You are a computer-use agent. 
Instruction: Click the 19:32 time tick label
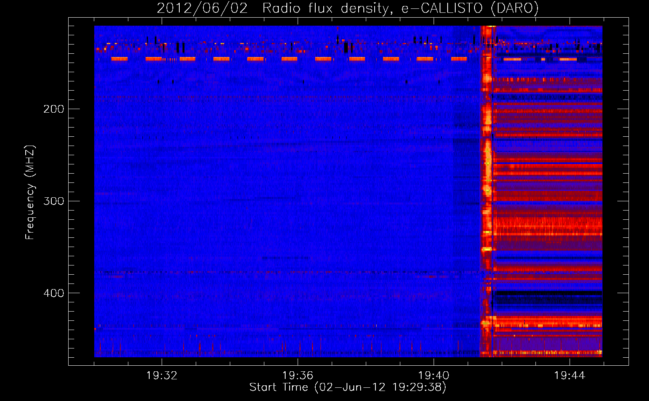[162, 376]
